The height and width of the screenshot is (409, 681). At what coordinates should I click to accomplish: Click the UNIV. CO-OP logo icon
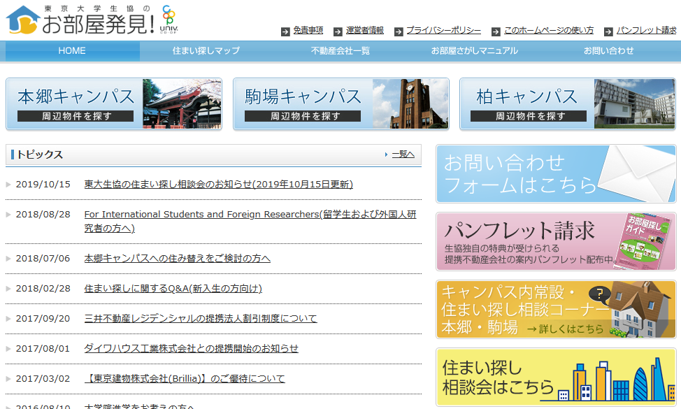coord(169,18)
